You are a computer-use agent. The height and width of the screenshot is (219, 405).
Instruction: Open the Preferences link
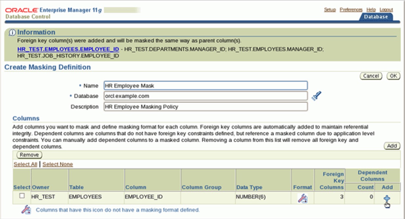[351, 10]
